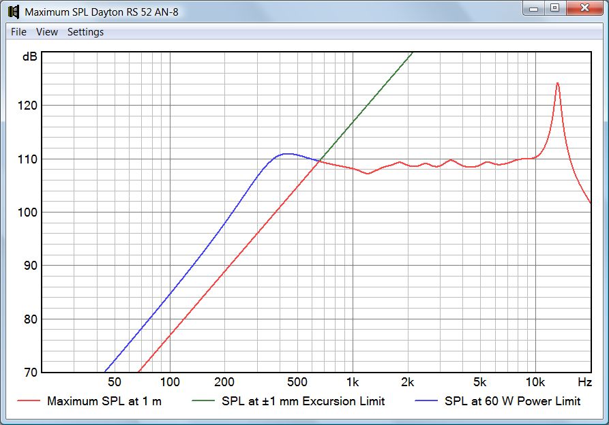Click the speaker app icon in title bar

pos(14,12)
